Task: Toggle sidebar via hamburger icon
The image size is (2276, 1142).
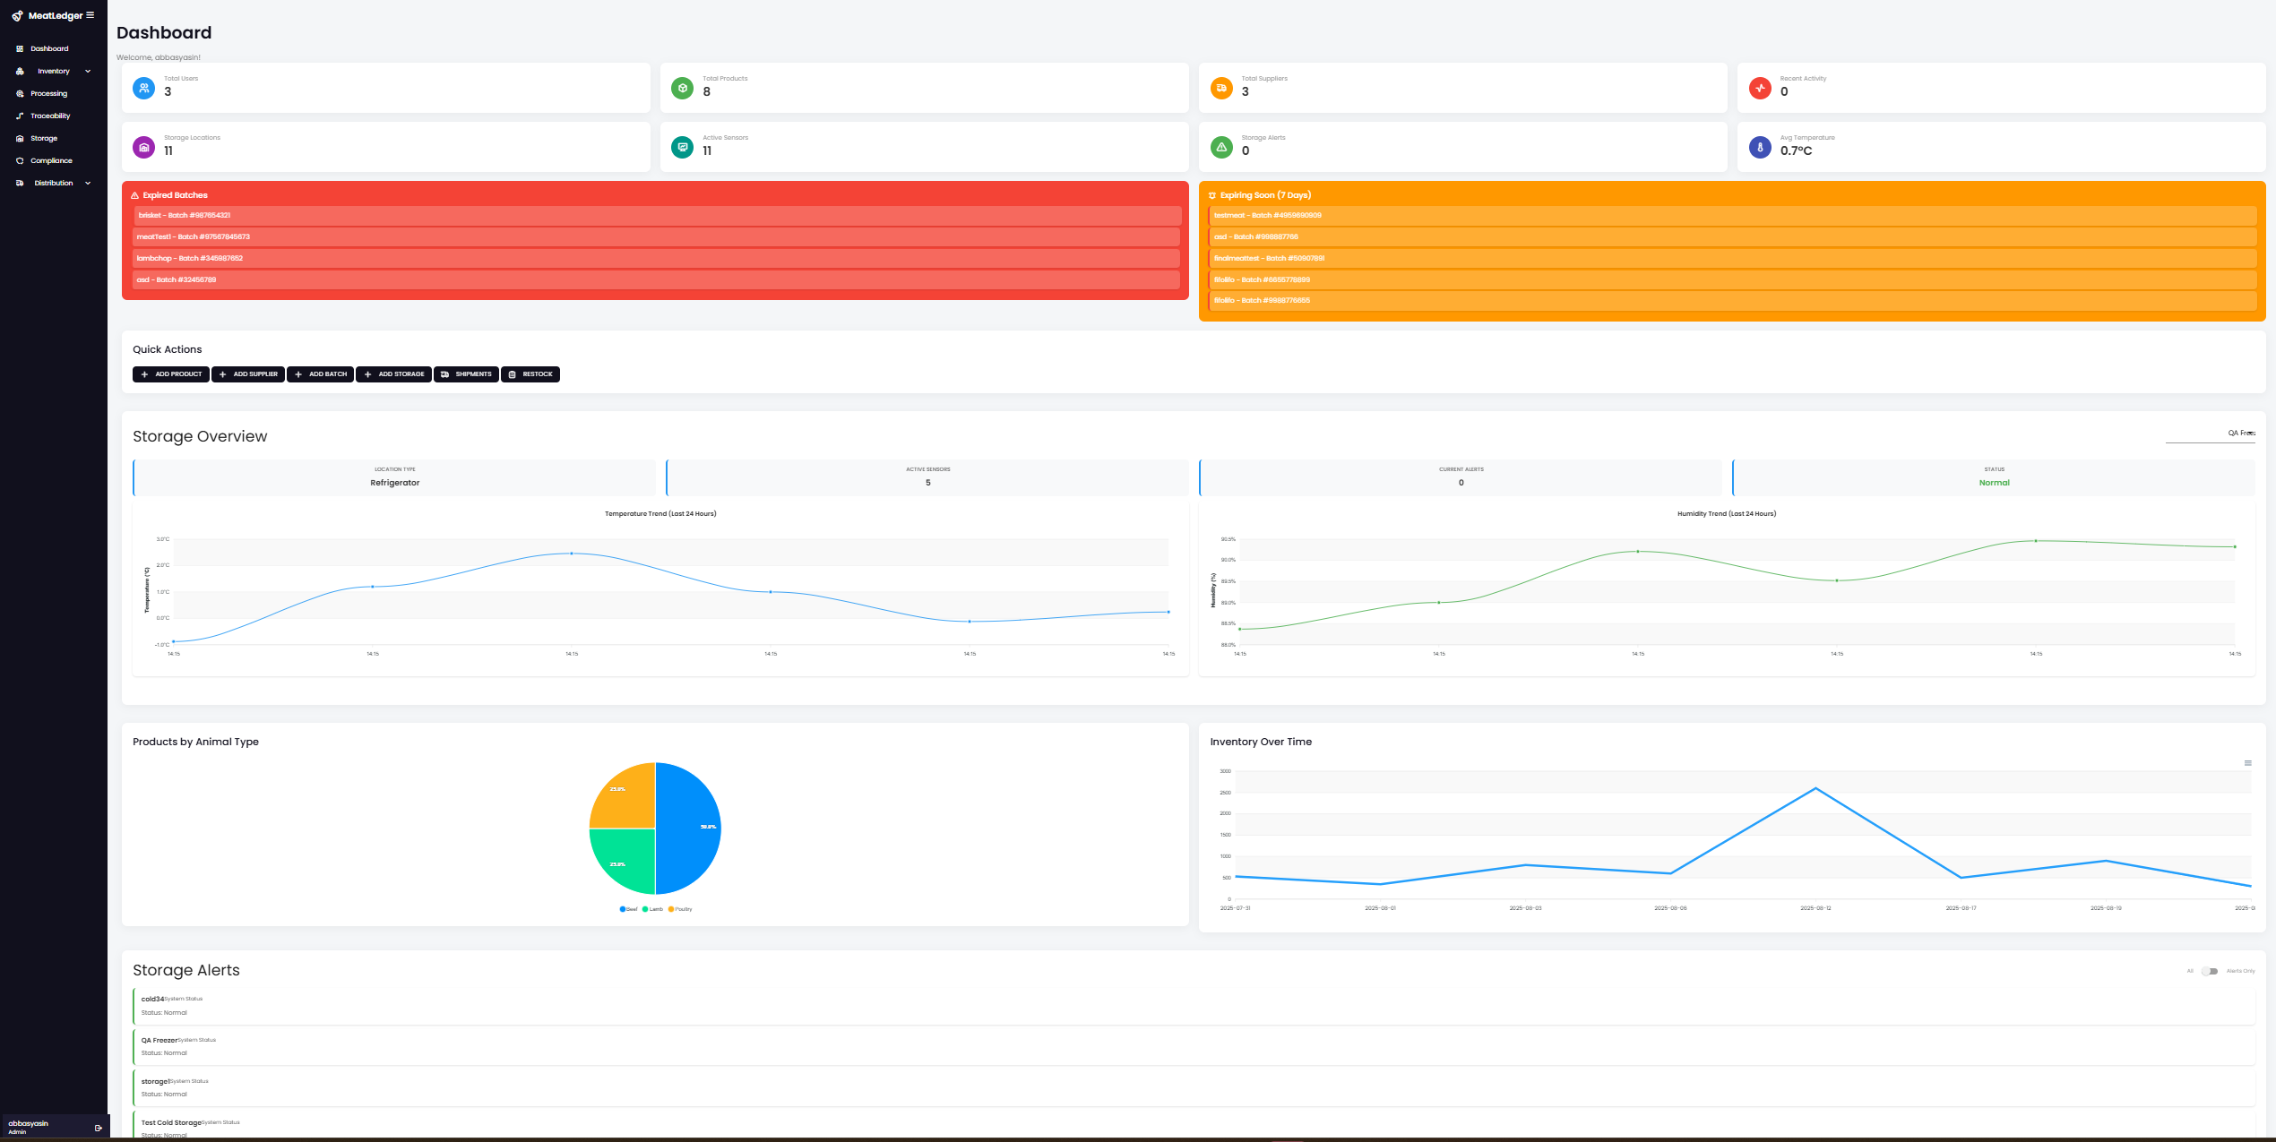Action: click(90, 15)
